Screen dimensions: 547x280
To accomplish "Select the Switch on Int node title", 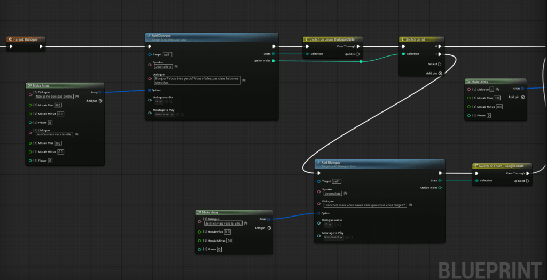I will (416, 39).
